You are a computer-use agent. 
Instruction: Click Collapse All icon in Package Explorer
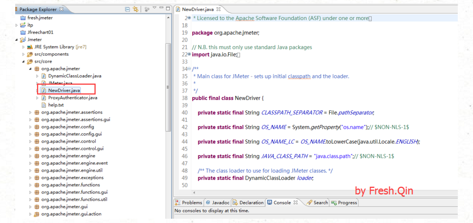tap(128, 10)
